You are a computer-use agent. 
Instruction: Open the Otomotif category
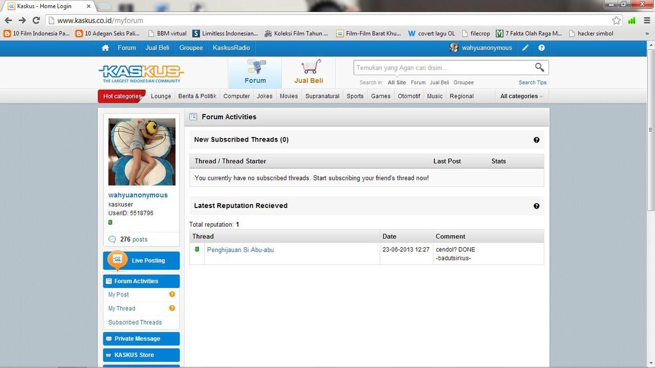[x=409, y=96]
